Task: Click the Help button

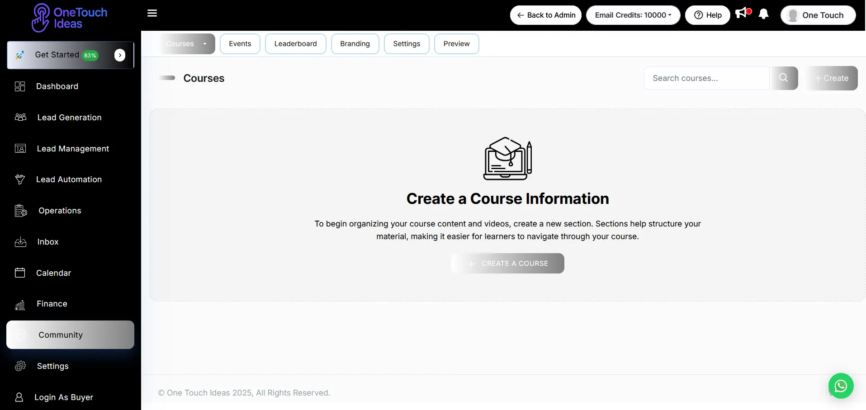Action: click(707, 15)
